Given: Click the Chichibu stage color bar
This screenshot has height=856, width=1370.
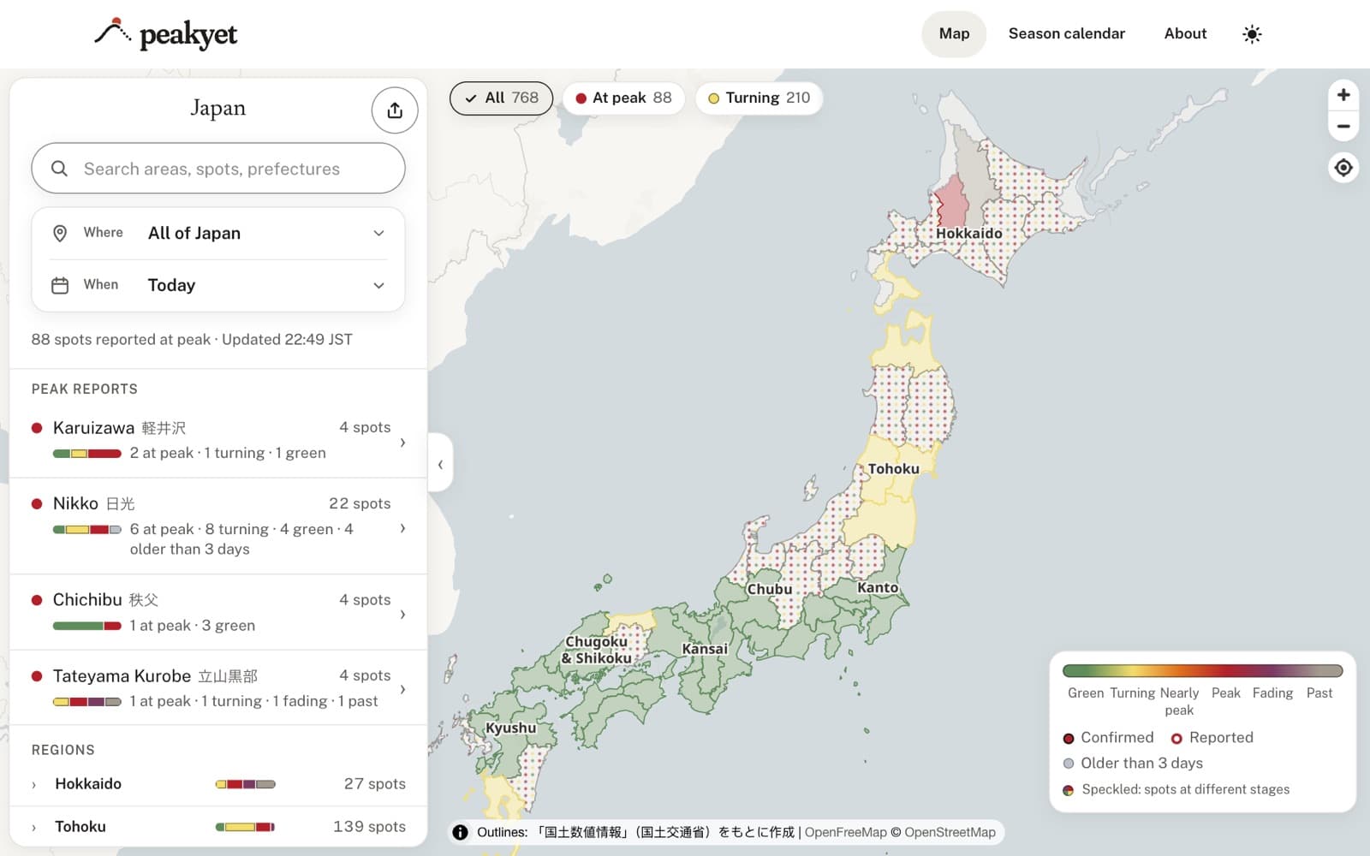Looking at the screenshot, I should coord(87,626).
